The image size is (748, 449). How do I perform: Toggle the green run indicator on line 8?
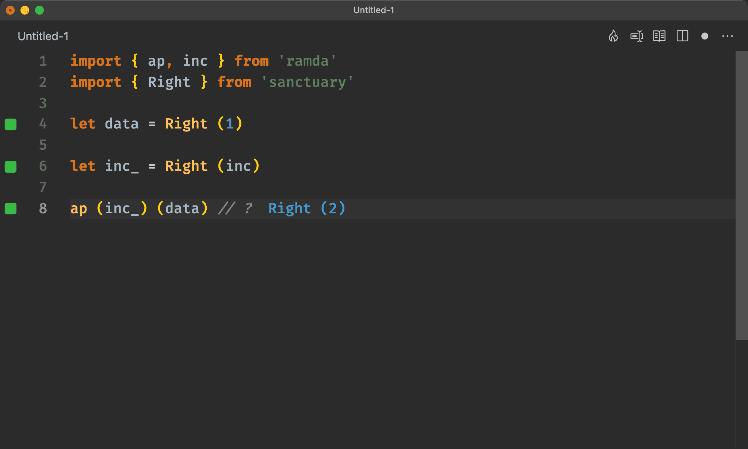click(12, 208)
